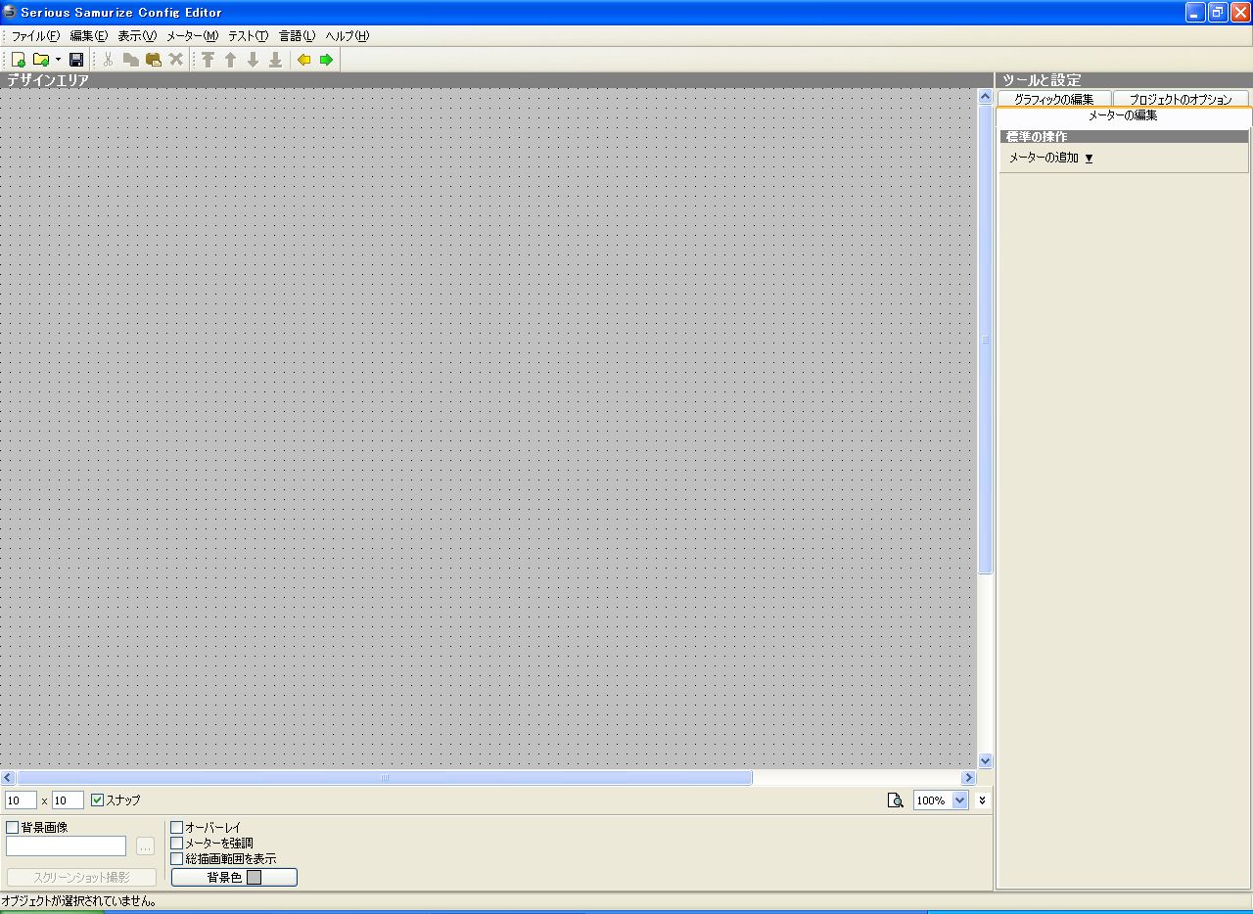Switch to the グラフィックの編集 tab

pos(1053,99)
